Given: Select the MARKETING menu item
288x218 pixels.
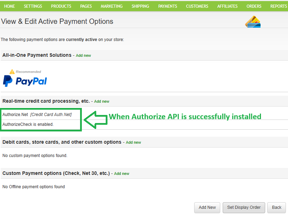Looking at the screenshot, I should (x=111, y=6).
